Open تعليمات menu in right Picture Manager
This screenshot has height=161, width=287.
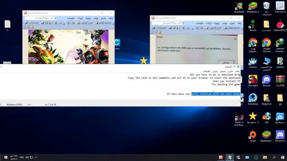200,23
